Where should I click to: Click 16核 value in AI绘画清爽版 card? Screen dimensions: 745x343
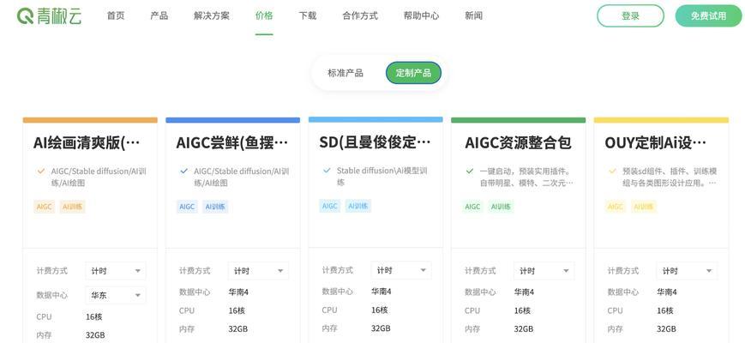click(x=94, y=317)
